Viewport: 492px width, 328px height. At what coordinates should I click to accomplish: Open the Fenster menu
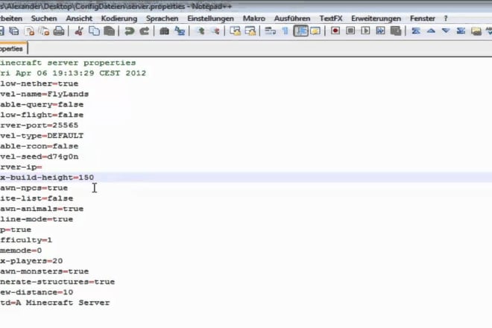(x=423, y=19)
